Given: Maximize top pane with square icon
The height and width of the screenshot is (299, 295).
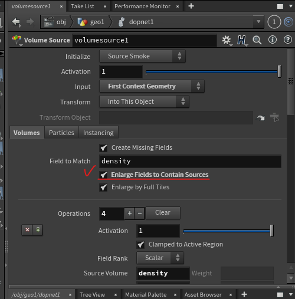Looking at the screenshot, I should coord(280,6).
